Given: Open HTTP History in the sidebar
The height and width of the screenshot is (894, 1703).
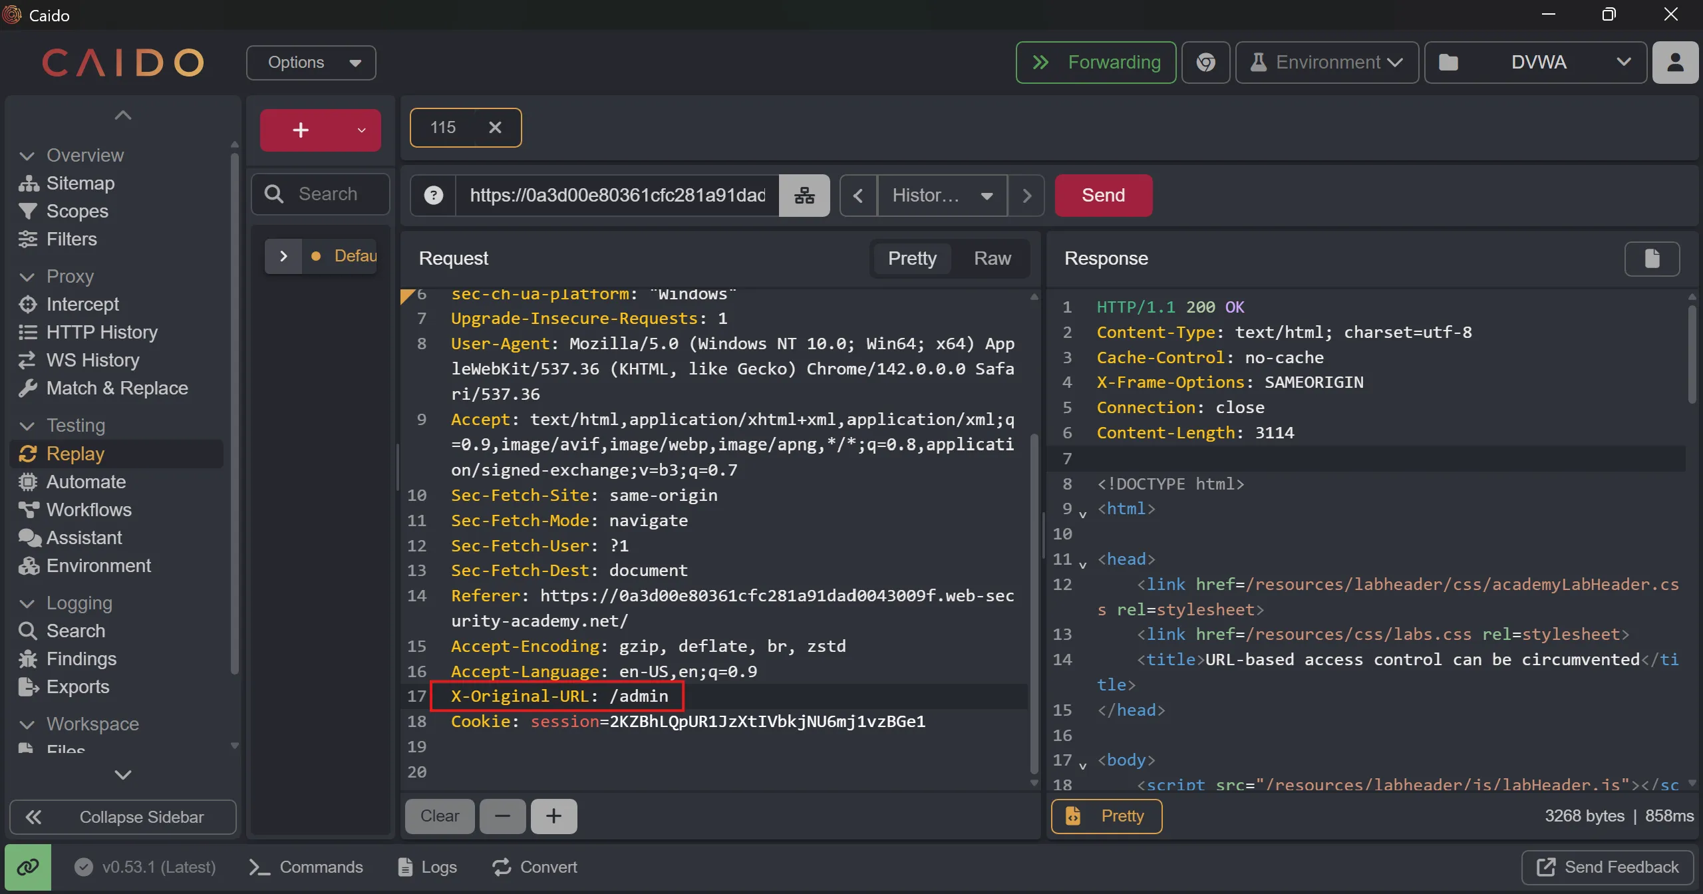Looking at the screenshot, I should pos(102,332).
